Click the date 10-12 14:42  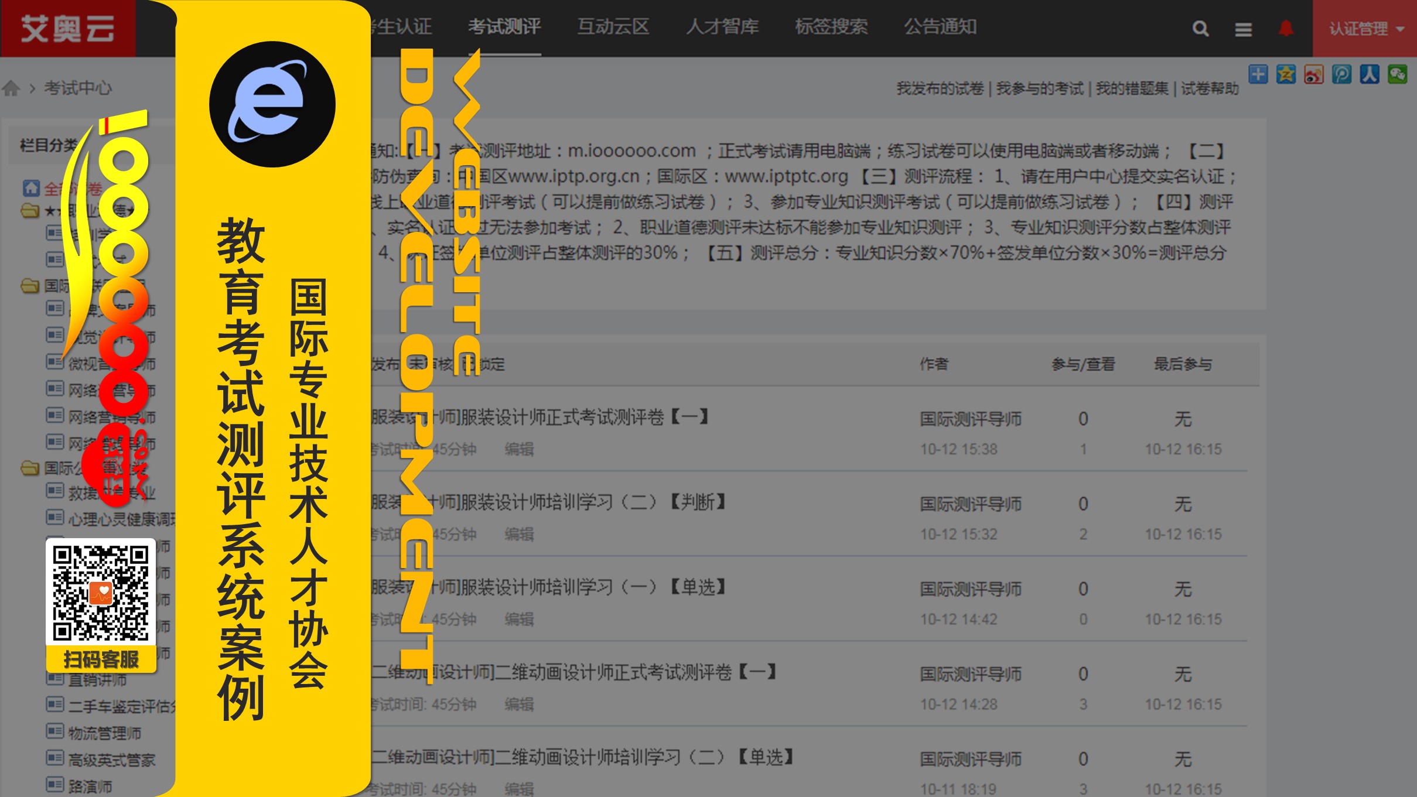coord(958,620)
